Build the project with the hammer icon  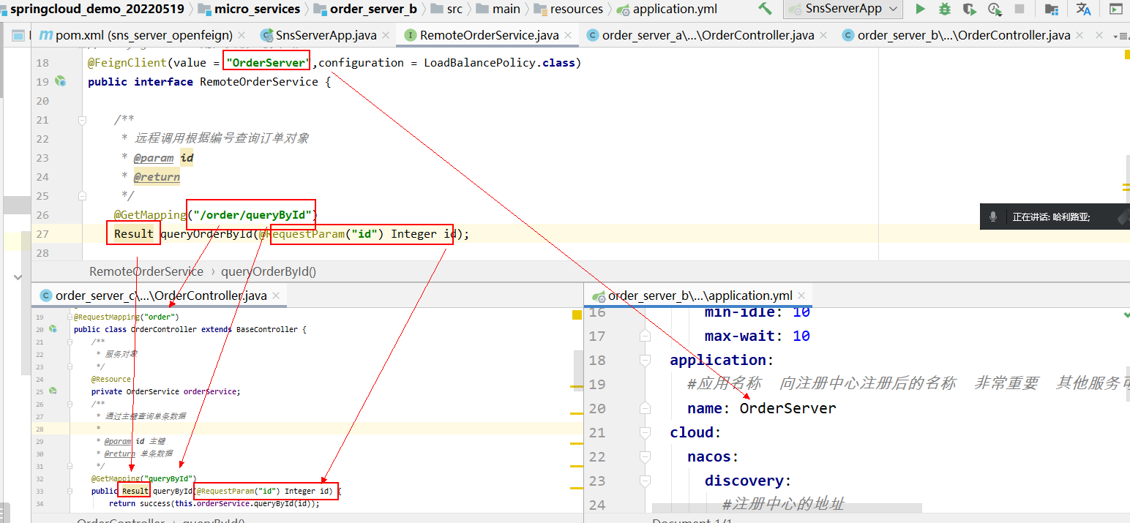coord(765,10)
